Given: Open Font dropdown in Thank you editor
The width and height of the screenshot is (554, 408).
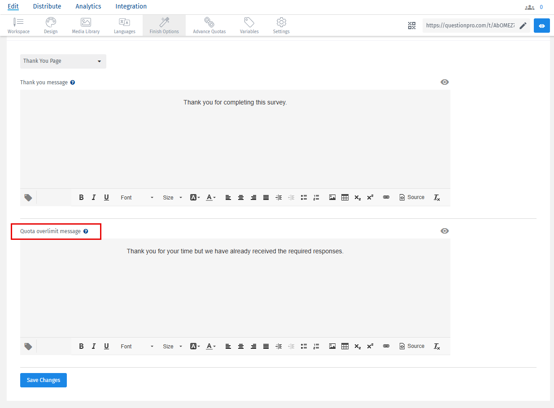Looking at the screenshot, I should tap(136, 197).
